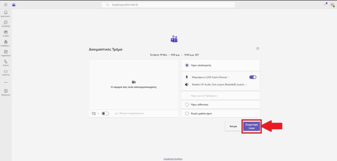Click the info icon beside meeting title

[258, 49]
